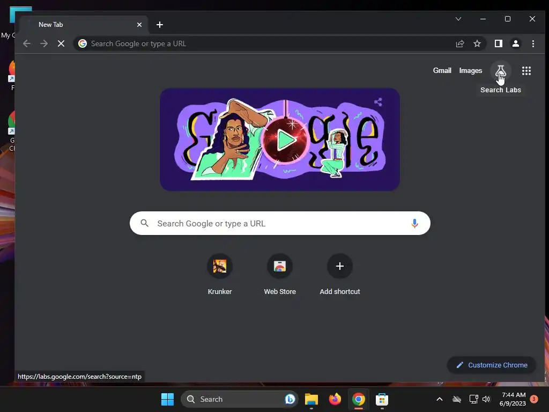
Task: Open the Gmail link
Action: pos(442,70)
